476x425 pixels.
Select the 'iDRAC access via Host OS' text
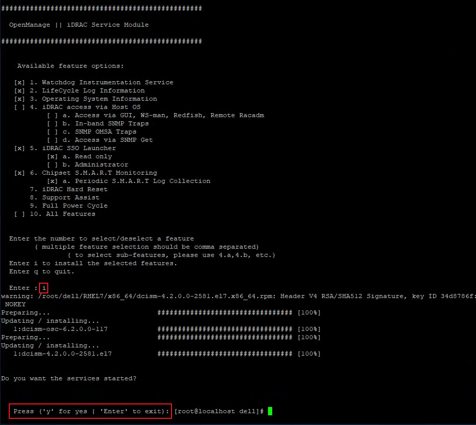tap(91, 107)
